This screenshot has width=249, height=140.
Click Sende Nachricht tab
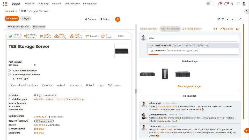click(x=149, y=29)
